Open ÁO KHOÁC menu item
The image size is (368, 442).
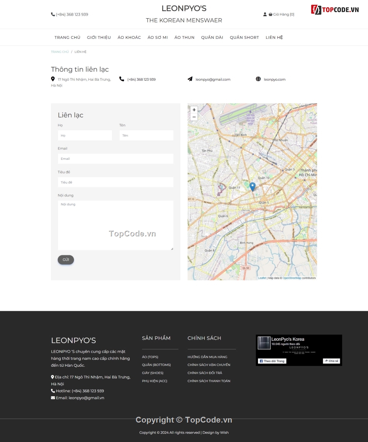pyautogui.click(x=129, y=37)
